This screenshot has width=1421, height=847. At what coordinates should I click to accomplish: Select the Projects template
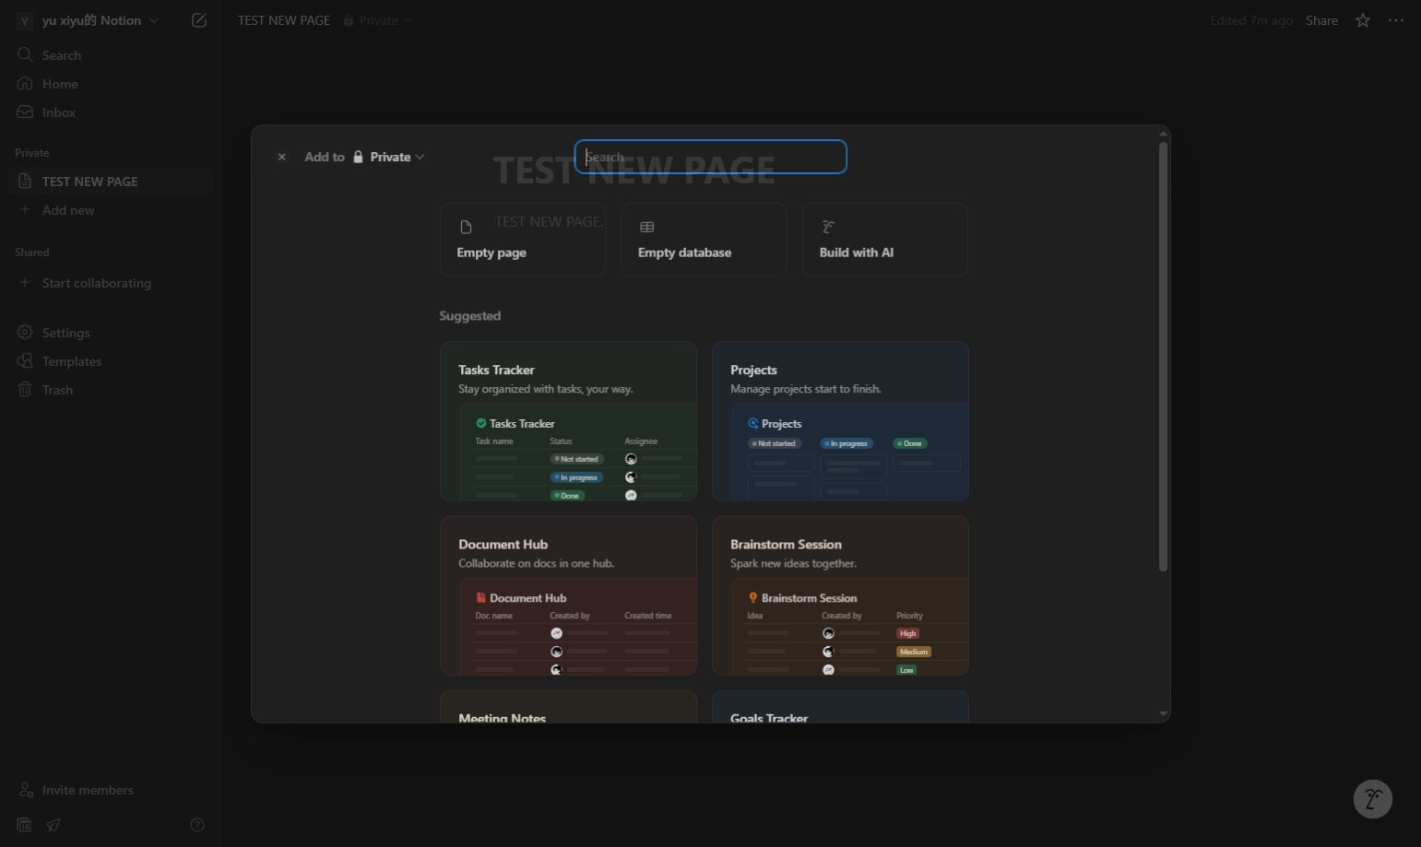click(840, 421)
